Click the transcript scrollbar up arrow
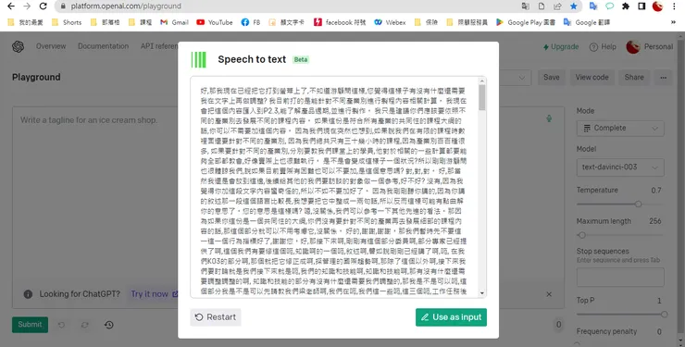Viewport: 685px width, 347px height. click(x=482, y=81)
